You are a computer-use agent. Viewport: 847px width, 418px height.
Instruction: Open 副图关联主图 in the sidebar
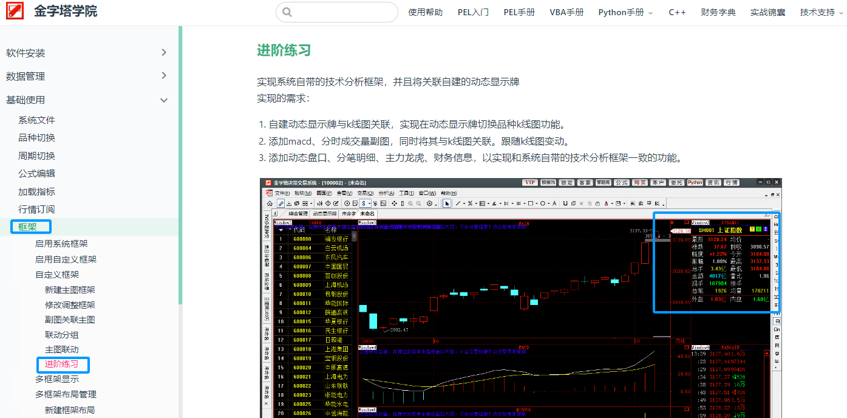70,320
